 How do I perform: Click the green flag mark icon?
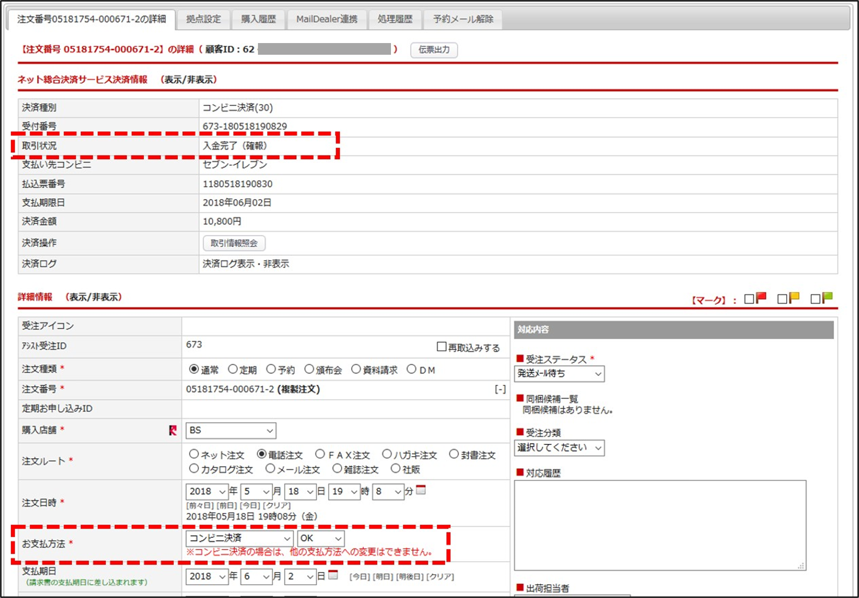[x=827, y=298]
